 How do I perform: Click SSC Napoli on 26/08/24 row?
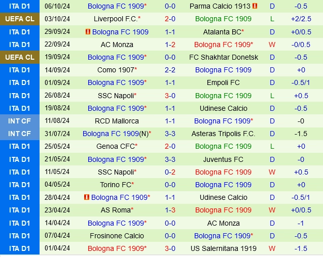tap(116, 96)
